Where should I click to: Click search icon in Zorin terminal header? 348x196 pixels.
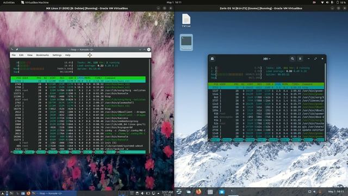coord(293,59)
